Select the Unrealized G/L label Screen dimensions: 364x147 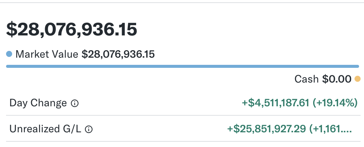[x=45, y=129]
